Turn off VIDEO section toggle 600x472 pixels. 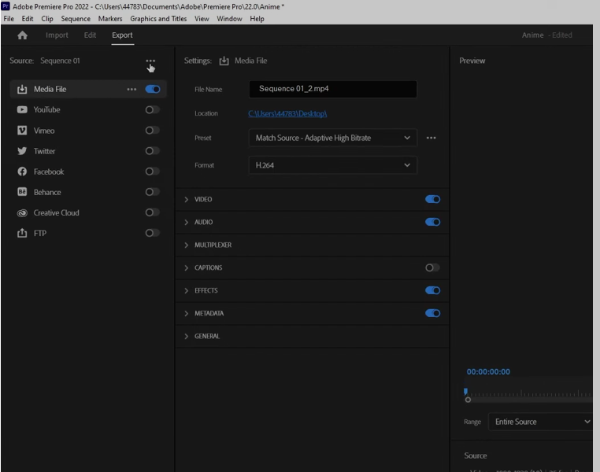pyautogui.click(x=433, y=199)
